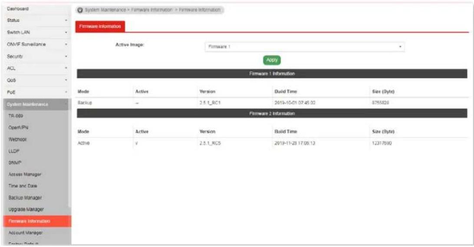Click the Active mode cell
Image resolution: width=474 pixels, height=247 pixels.
[83, 143]
